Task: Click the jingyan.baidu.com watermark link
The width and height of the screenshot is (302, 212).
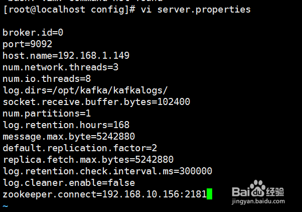Action: click(258, 201)
